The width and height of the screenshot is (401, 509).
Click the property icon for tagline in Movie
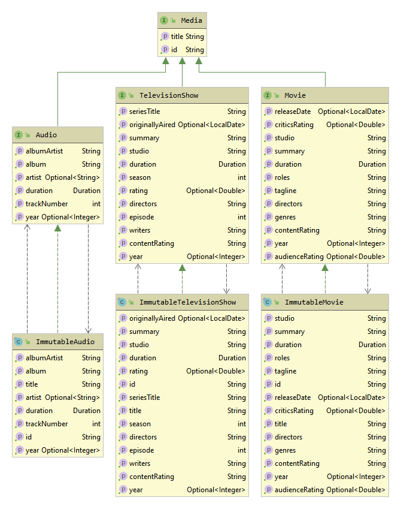[x=268, y=191]
